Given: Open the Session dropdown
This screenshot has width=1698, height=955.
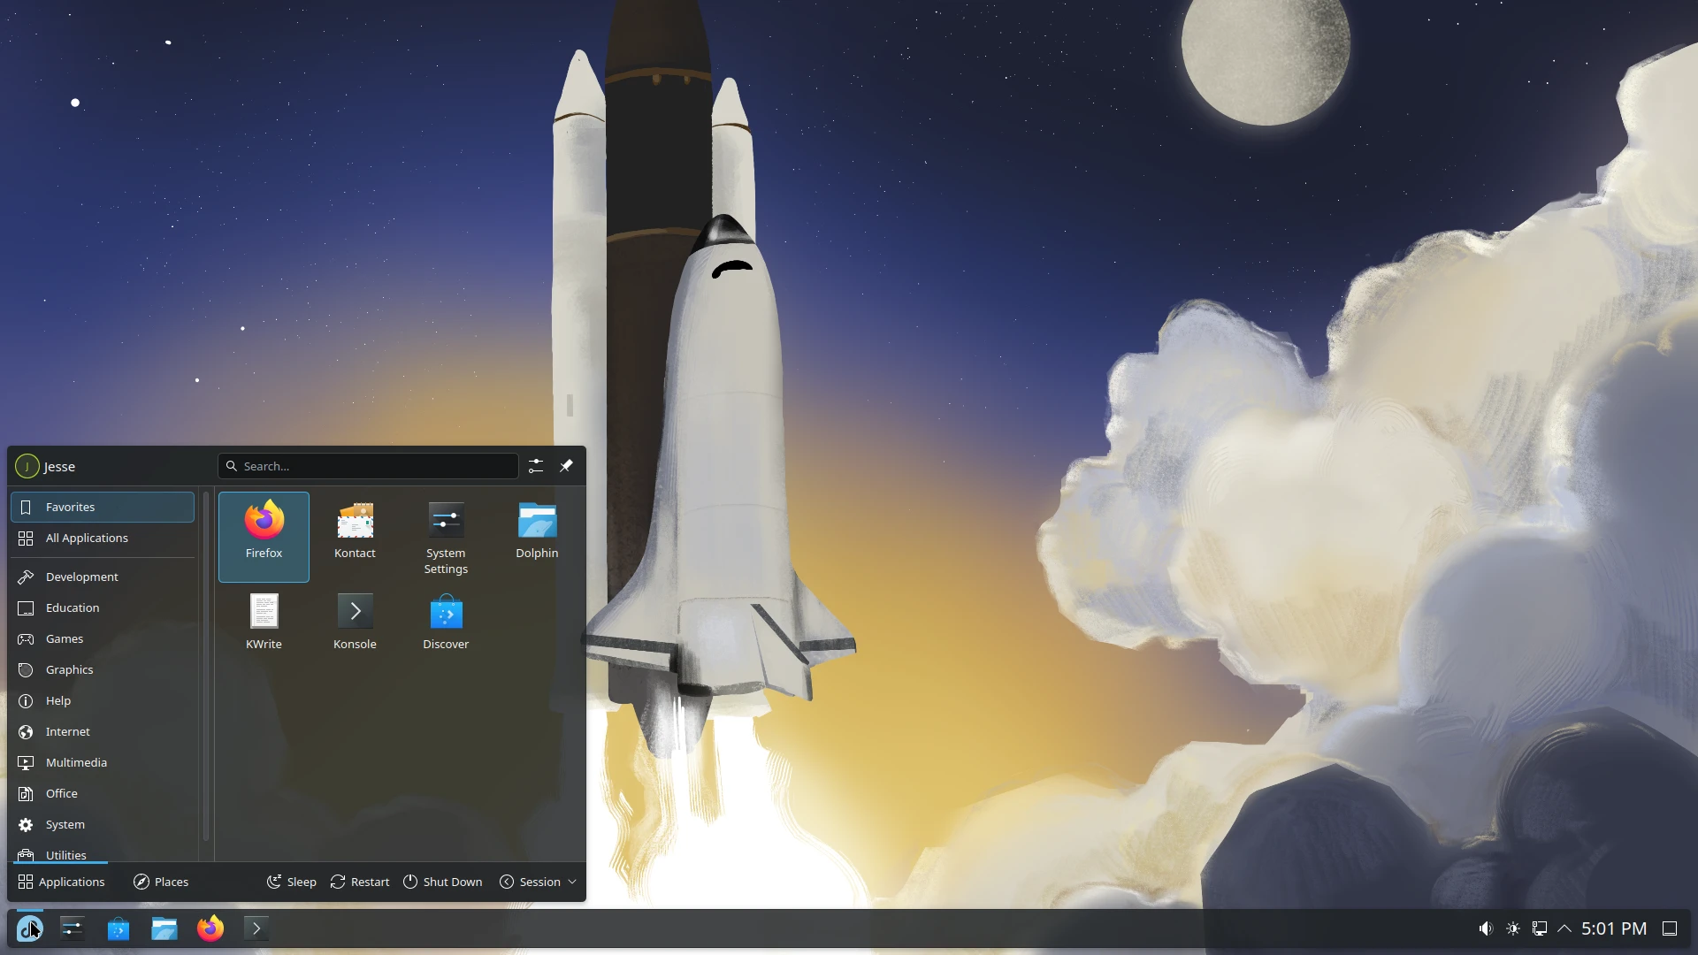Looking at the screenshot, I should [x=538, y=882].
